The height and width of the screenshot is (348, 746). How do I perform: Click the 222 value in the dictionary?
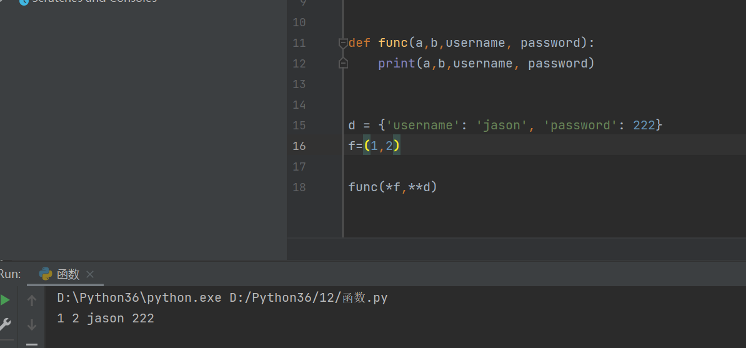tap(644, 126)
